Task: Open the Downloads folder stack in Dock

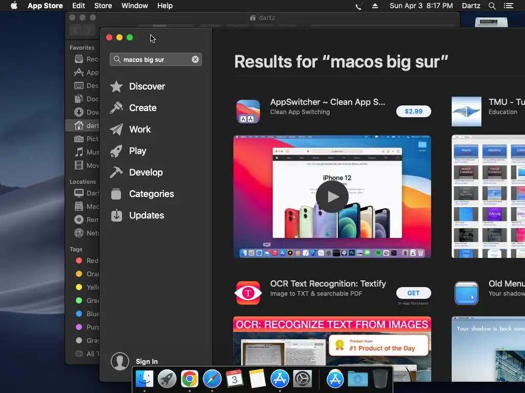Action: 357,379
